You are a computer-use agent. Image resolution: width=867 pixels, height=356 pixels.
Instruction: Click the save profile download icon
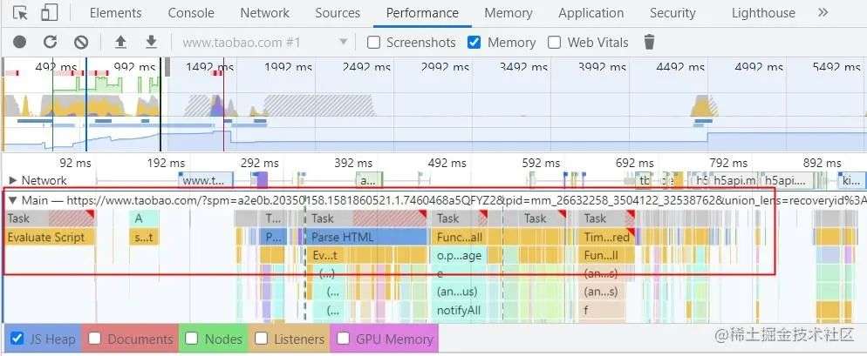tap(151, 42)
